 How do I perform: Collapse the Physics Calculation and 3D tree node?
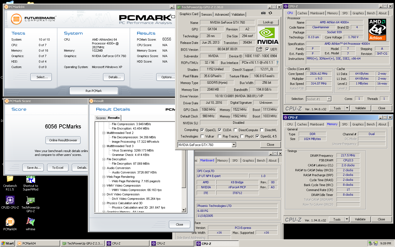click(104, 203)
